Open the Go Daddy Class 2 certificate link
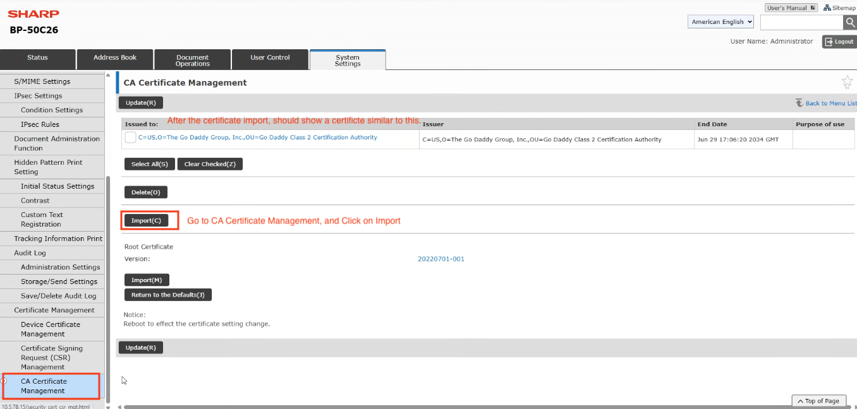This screenshot has width=857, height=409. point(258,138)
